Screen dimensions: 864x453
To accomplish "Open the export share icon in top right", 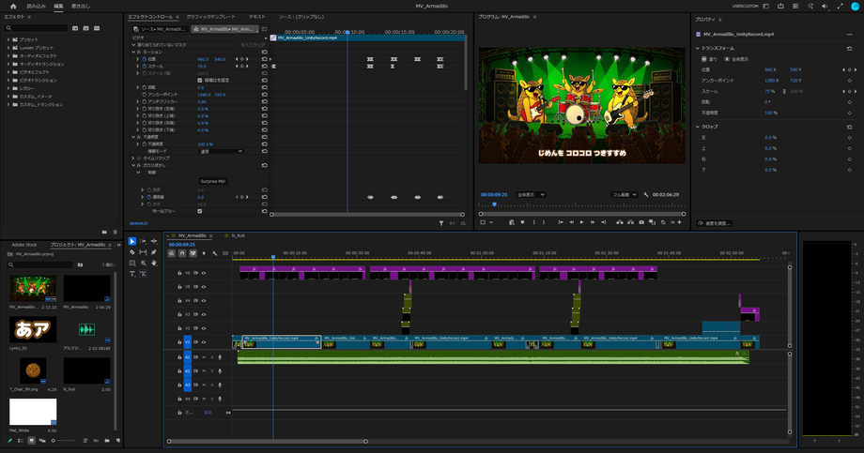I will (x=780, y=6).
